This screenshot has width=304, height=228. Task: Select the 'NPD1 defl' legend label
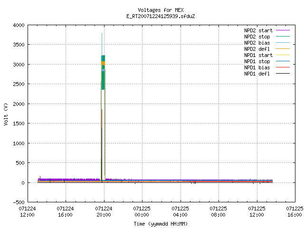coord(257,74)
